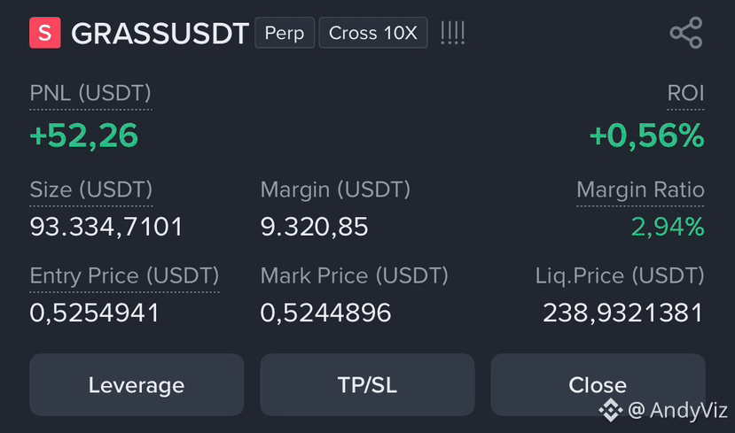
Task: Select the GRASSUSDT pair title
Action: coord(160,34)
